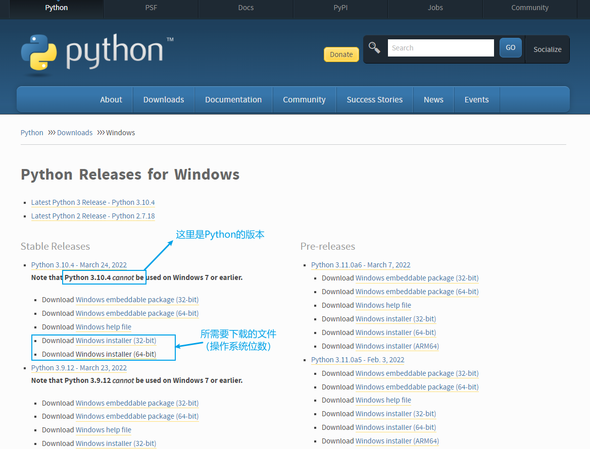Click the Windows breadcrumb text

pyautogui.click(x=120, y=133)
